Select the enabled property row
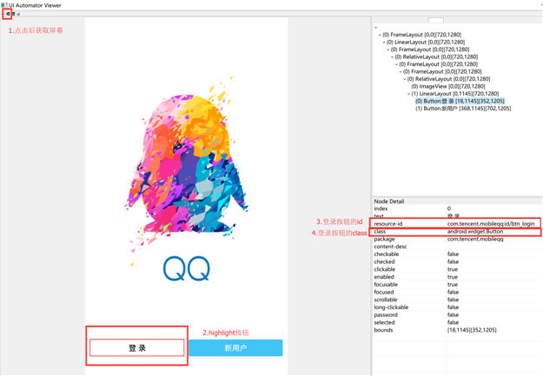 coord(457,277)
